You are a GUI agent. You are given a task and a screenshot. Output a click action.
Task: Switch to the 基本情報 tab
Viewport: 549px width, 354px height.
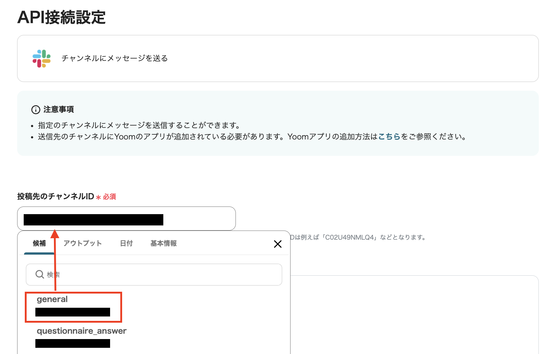coord(163,243)
